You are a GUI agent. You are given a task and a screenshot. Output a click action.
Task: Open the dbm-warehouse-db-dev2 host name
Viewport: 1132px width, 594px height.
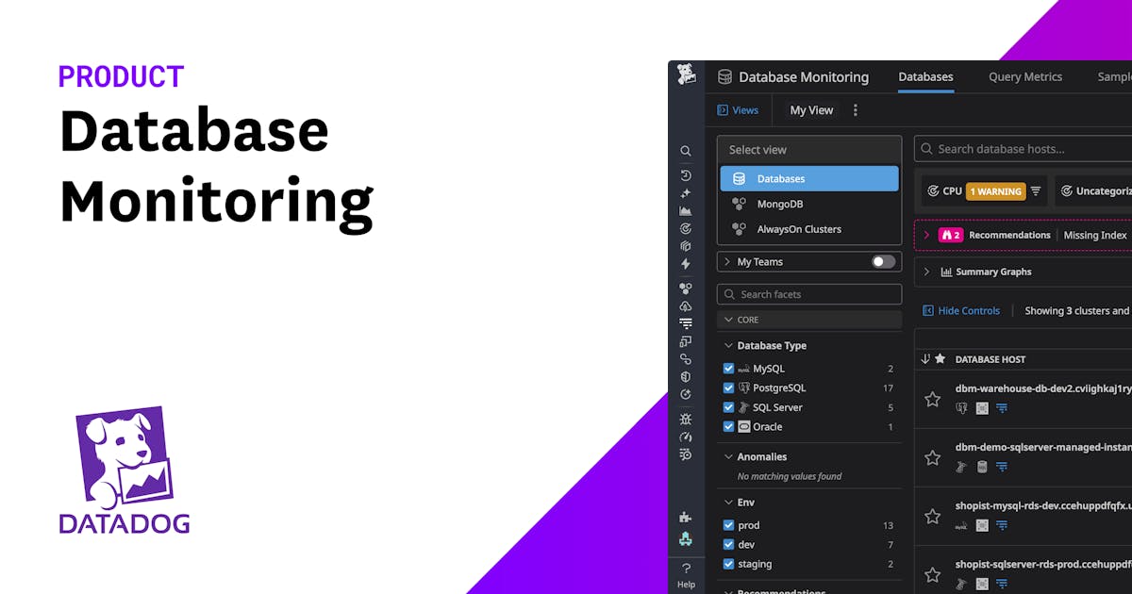(x=1043, y=388)
